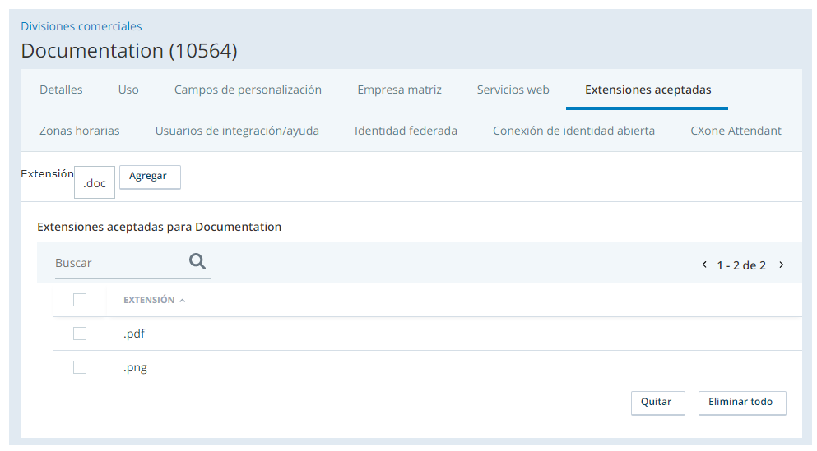This screenshot has height=451, width=817.
Task: Go to Usuarios de integración/ayuda tab
Action: tap(237, 131)
